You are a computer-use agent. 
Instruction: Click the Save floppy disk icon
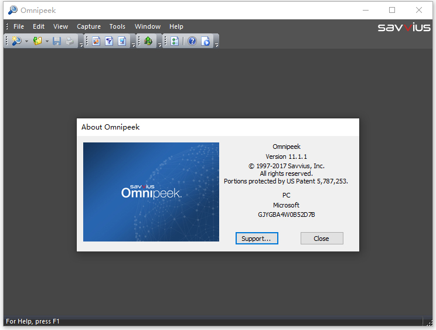(x=57, y=41)
